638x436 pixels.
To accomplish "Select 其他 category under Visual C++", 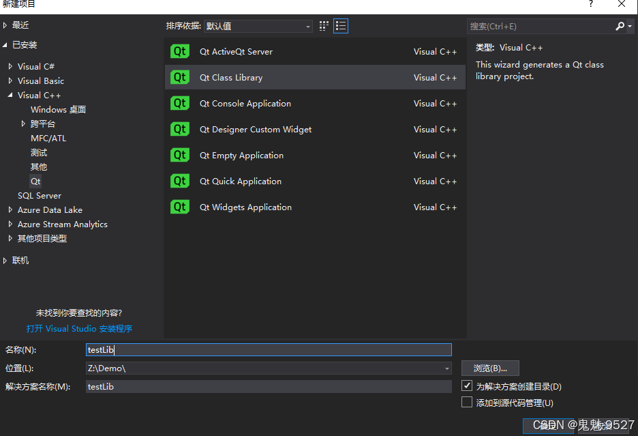I will (x=39, y=166).
